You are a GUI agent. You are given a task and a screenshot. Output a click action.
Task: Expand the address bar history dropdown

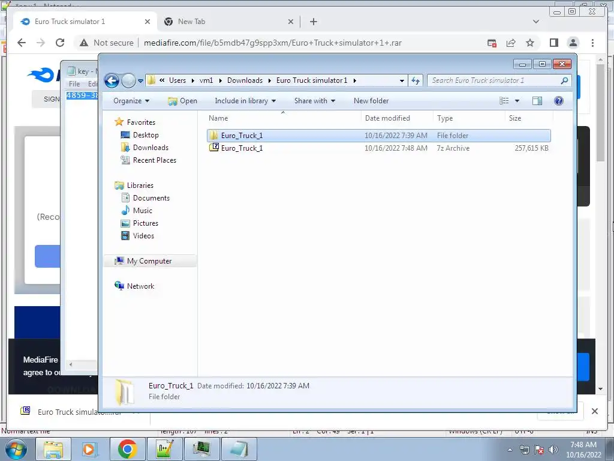(402, 81)
